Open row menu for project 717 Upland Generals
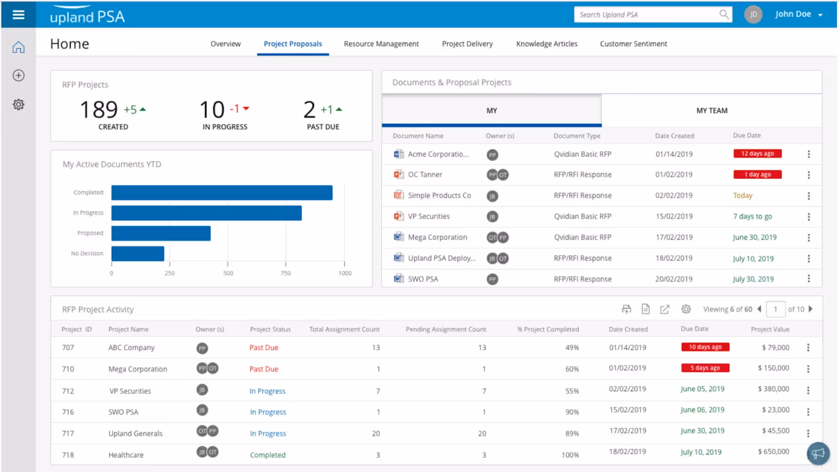Screen dimensions: 839x472 [x=808, y=434]
